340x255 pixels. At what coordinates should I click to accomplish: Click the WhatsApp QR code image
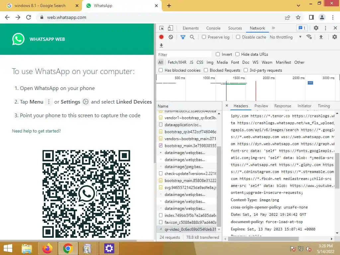coord(86,194)
